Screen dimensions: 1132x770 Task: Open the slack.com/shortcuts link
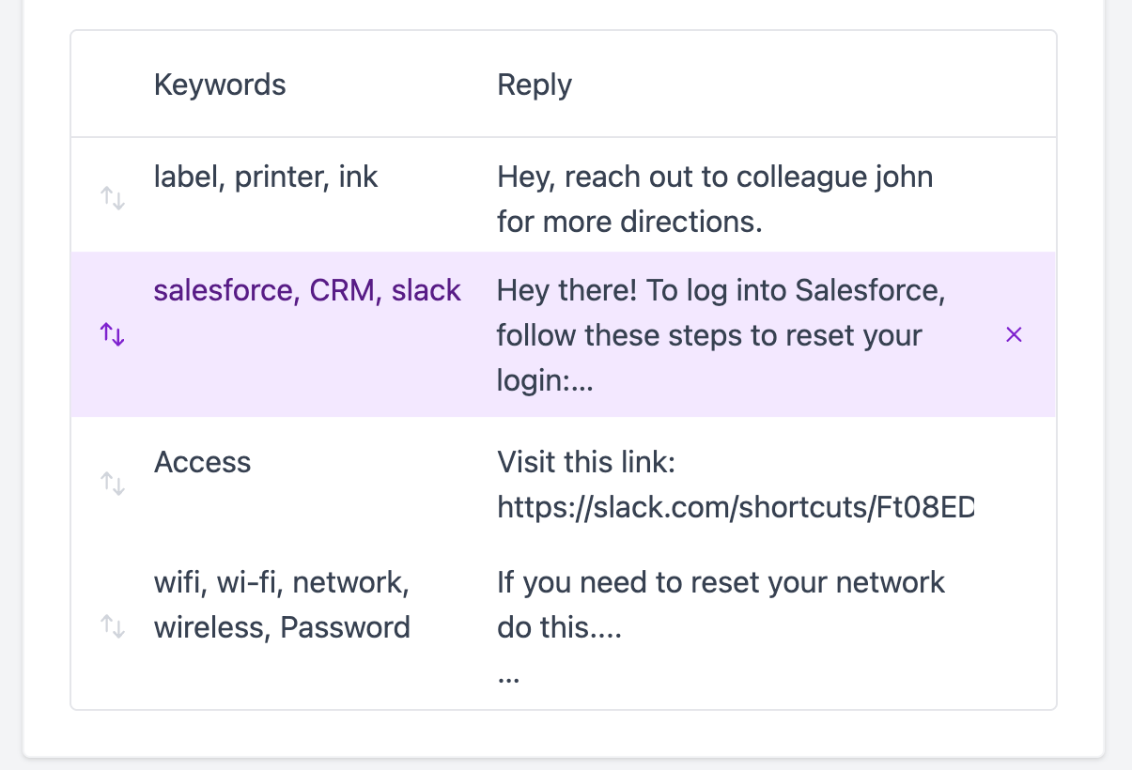click(736, 507)
